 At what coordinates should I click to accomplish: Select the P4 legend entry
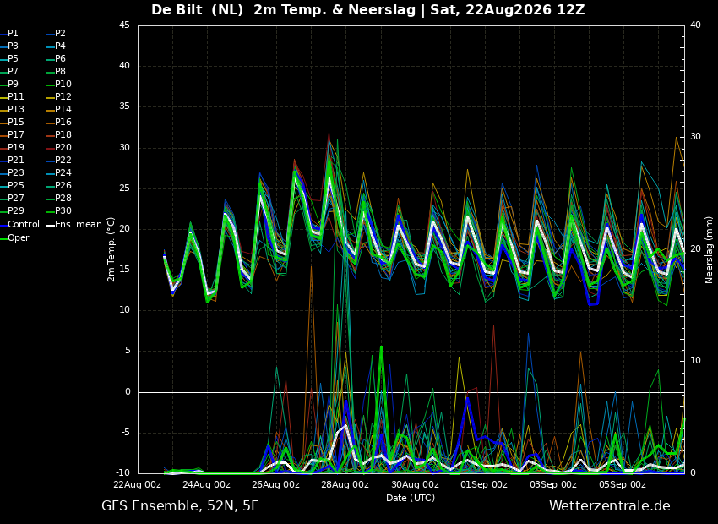(x=61, y=46)
